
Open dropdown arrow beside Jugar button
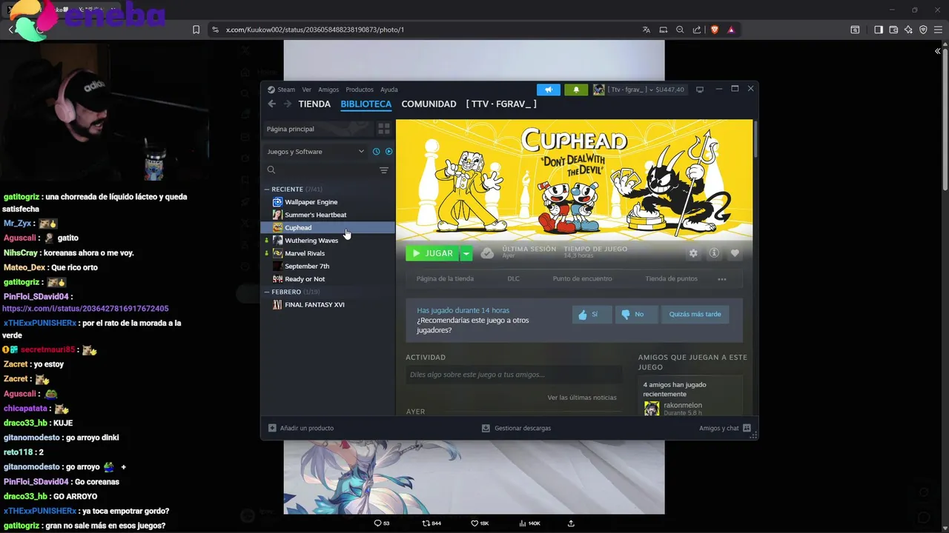pyautogui.click(x=466, y=253)
